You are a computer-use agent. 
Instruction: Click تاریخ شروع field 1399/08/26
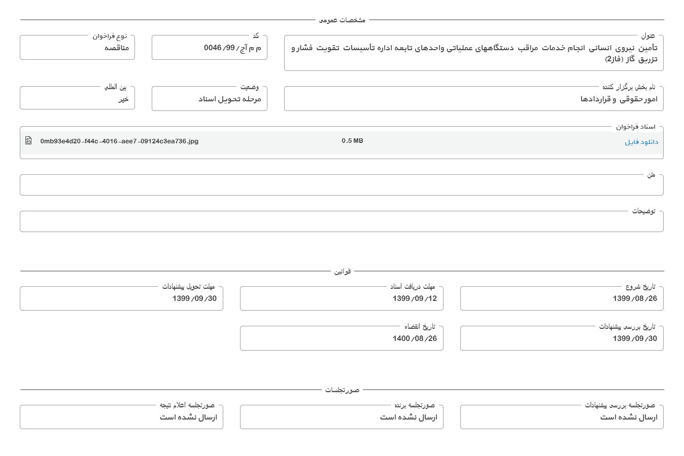[x=562, y=298]
